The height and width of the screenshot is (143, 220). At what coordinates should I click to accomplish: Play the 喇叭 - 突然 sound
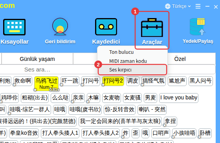coord(152,110)
